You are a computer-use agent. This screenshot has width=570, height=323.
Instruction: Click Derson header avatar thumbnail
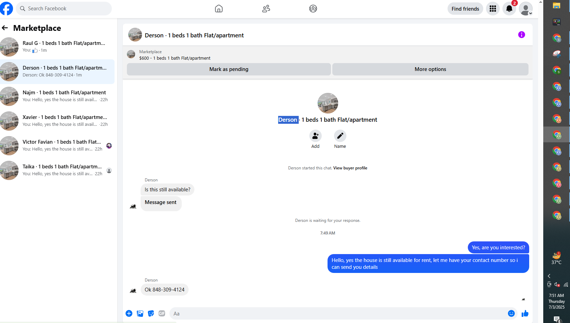[x=135, y=35]
